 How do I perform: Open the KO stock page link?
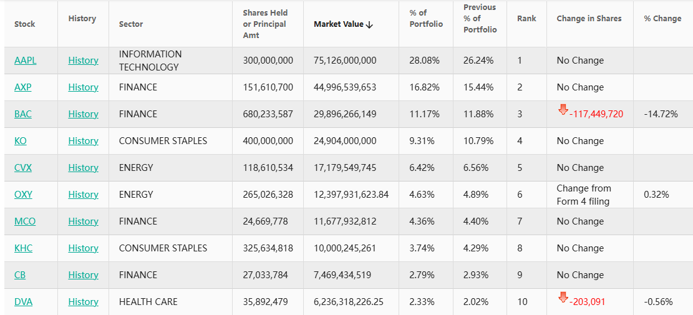pos(21,141)
